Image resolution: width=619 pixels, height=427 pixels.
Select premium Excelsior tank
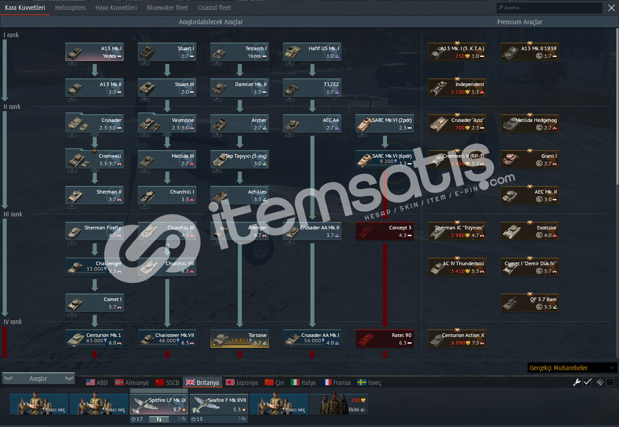(530, 231)
